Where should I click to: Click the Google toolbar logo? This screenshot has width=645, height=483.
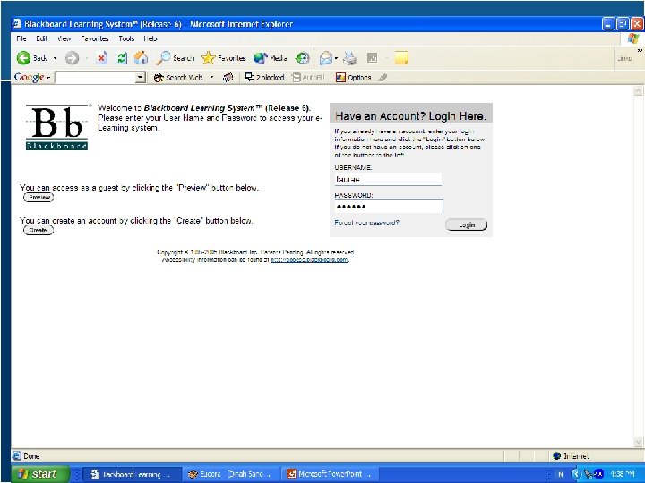pos(29,77)
